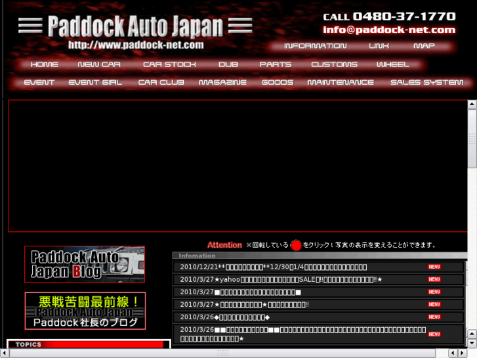Open the LINK page
477x358 pixels.
coord(379,46)
